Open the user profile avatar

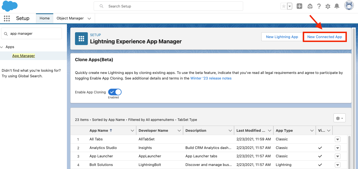coord(349,6)
